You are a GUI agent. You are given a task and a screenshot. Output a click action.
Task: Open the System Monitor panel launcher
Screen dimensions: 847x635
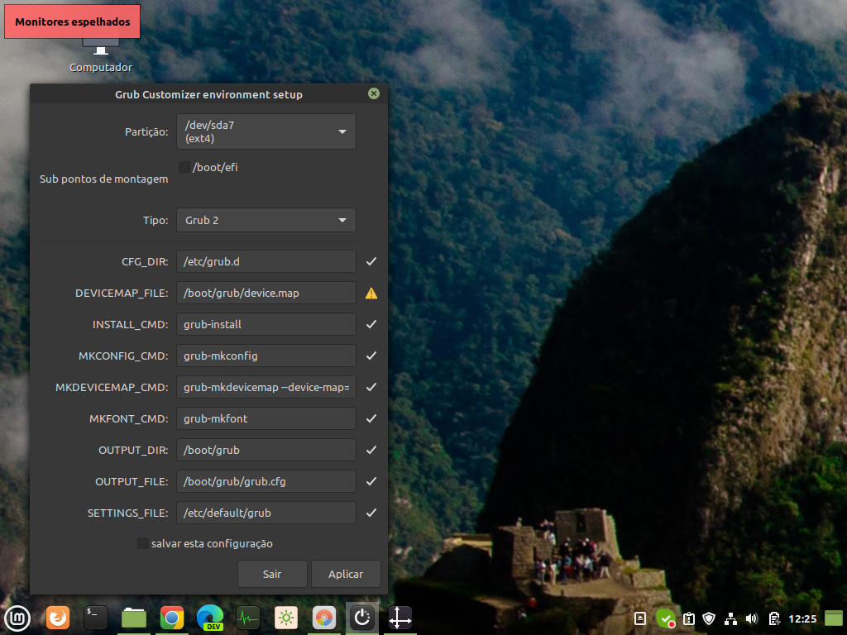[248, 618]
